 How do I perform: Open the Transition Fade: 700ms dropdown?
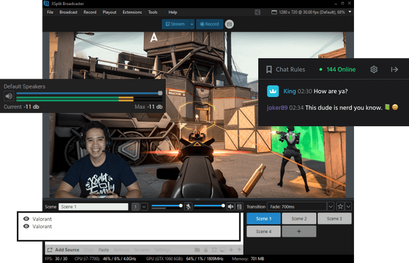click(x=330, y=207)
